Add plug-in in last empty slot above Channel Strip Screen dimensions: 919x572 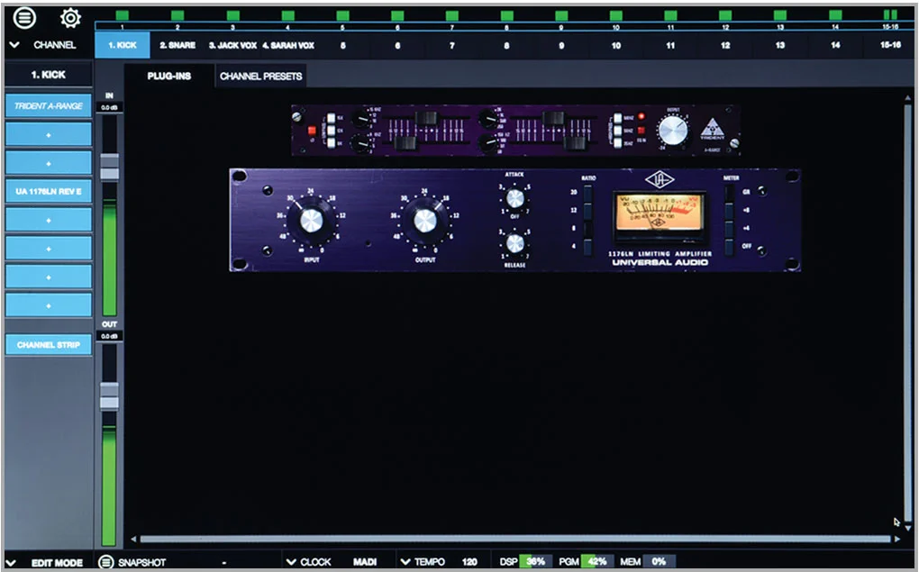(49, 305)
